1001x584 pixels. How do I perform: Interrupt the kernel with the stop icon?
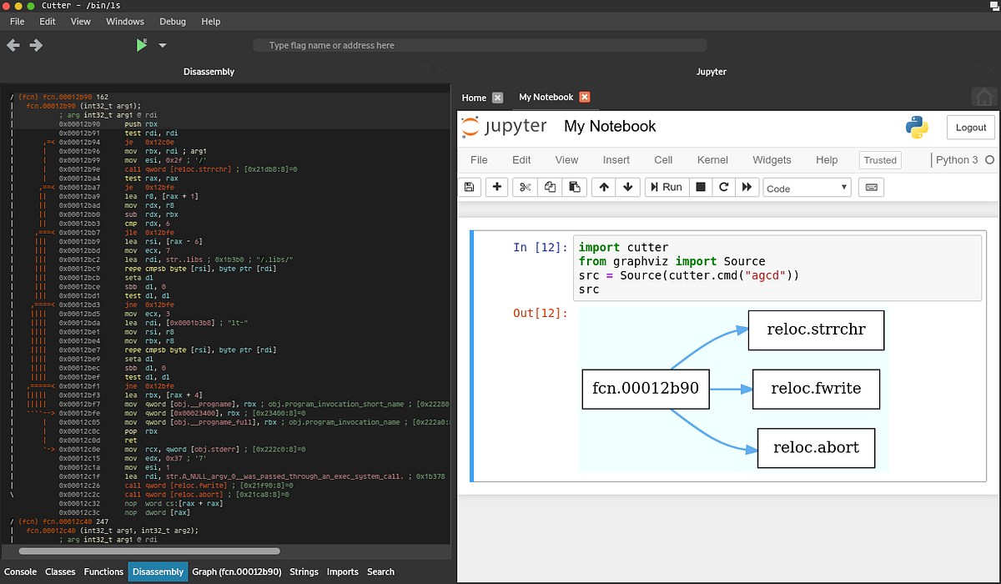(x=701, y=187)
